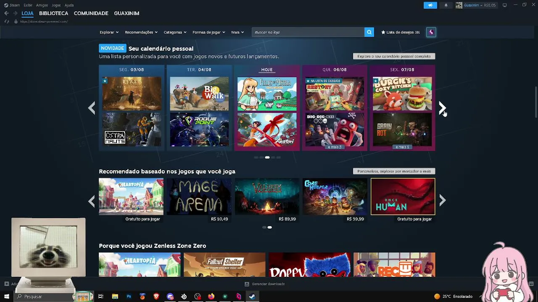The width and height of the screenshot is (538, 302).
Task: Open the Core Keeper recommended game
Action: click(335, 197)
